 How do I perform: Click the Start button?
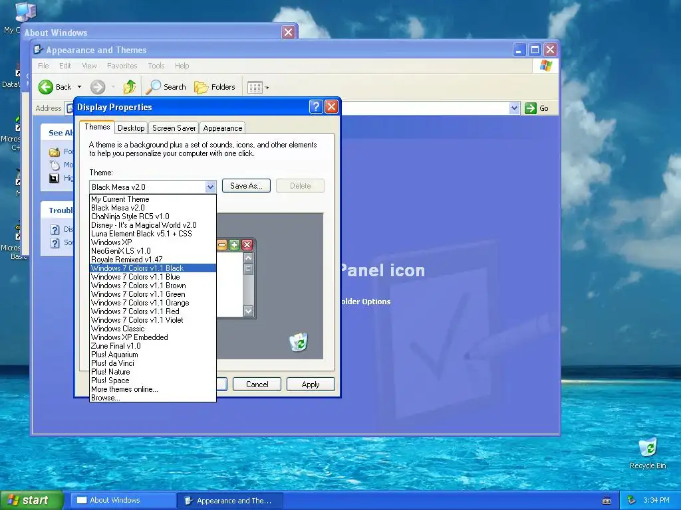[x=31, y=500]
